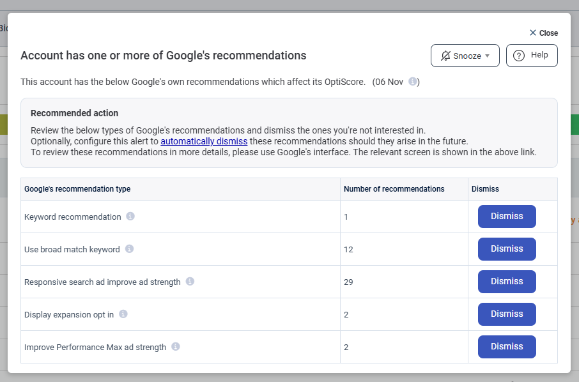The image size is (579, 382).
Task: Click Google's recommendation type column header
Action: 77,189
